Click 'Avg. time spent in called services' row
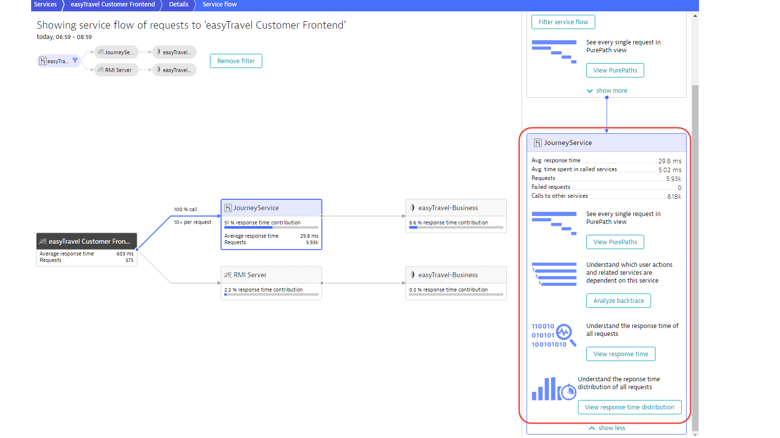This screenshot has height=438, width=780. (x=606, y=170)
